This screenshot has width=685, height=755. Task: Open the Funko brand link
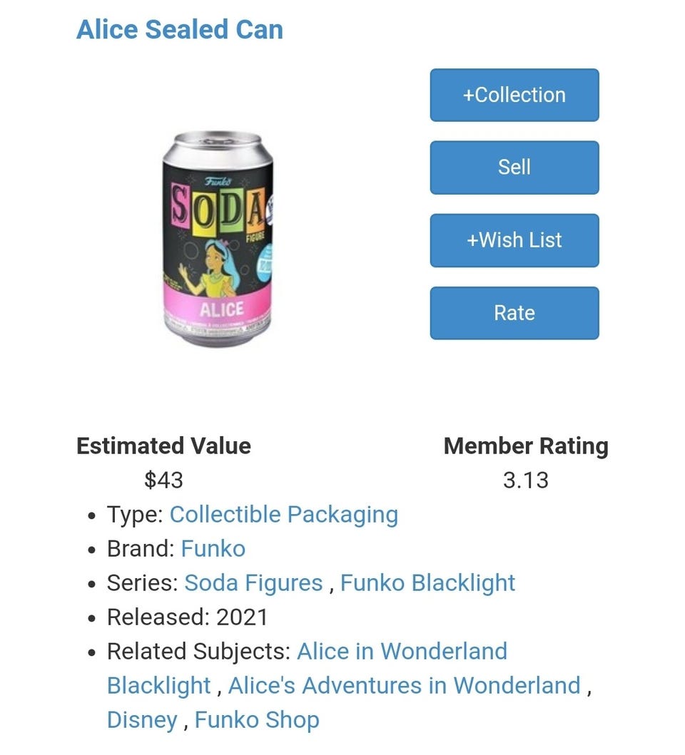point(213,548)
